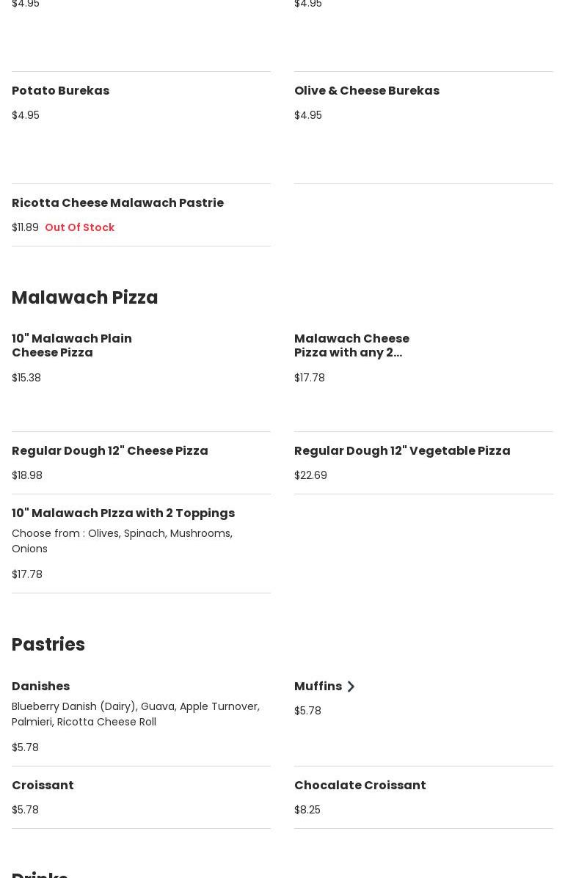Open Ricotta Cheese Malawach Pastrie item
Image resolution: width=565 pixels, height=878 pixels.
tap(117, 203)
